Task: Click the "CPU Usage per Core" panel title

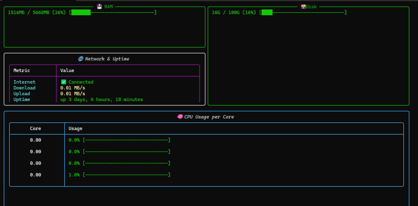Action: pyautogui.click(x=209, y=117)
